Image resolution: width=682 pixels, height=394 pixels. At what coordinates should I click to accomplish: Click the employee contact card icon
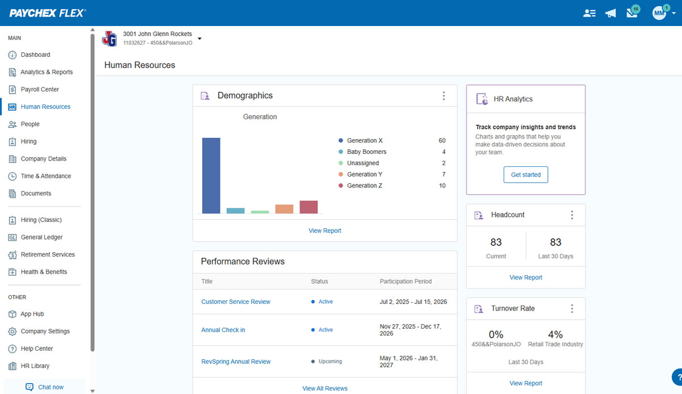click(589, 13)
